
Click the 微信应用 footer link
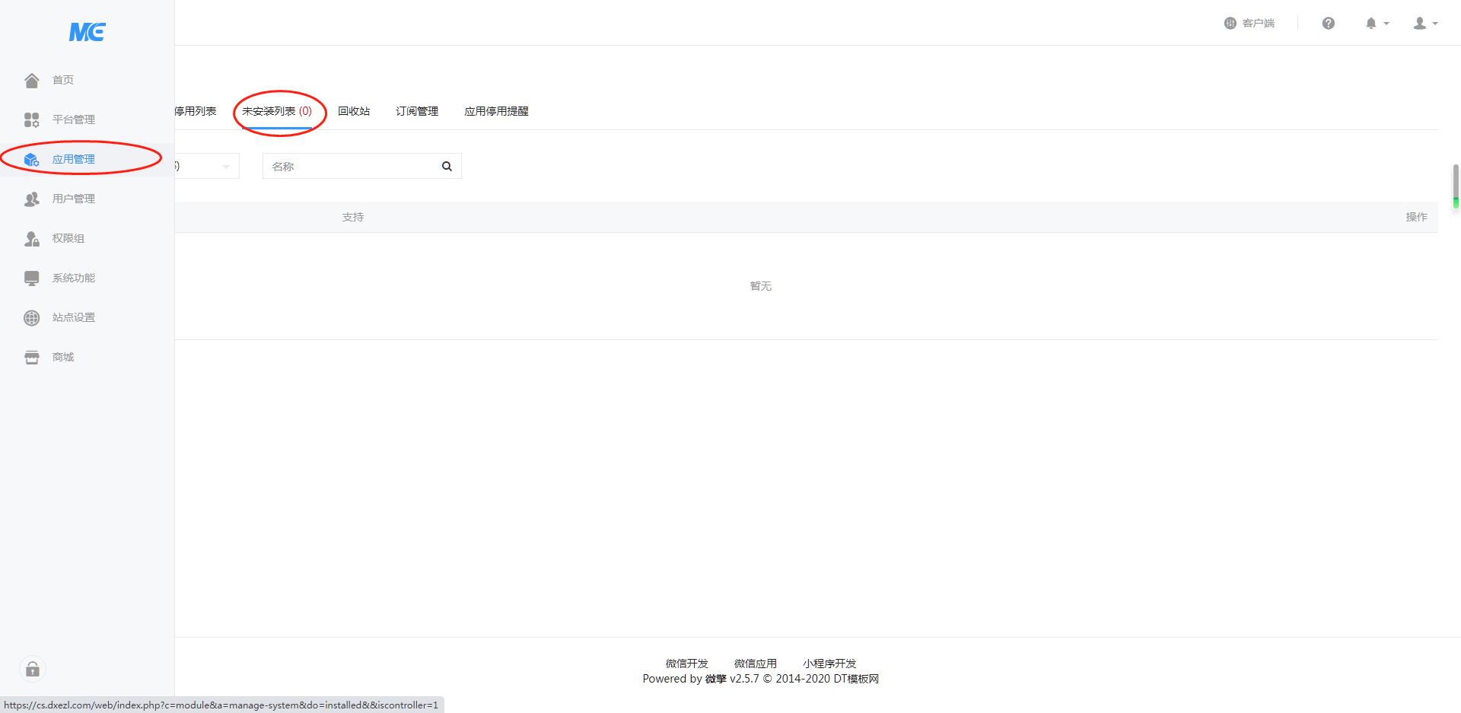tap(755, 664)
